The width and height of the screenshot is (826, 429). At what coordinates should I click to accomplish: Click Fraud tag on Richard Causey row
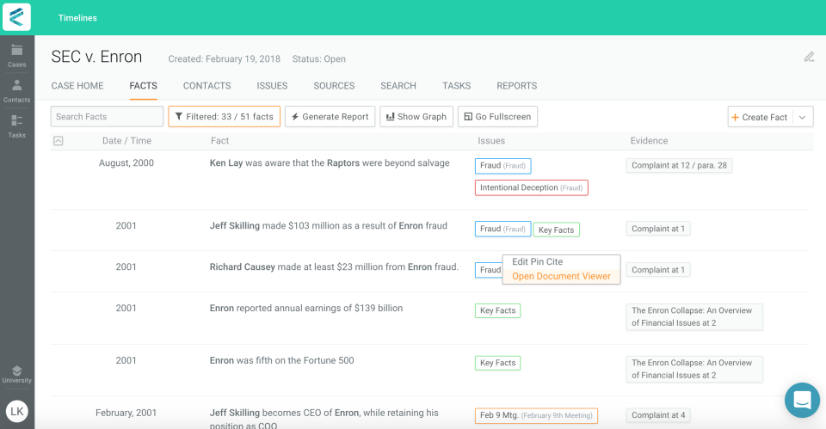pyautogui.click(x=489, y=270)
